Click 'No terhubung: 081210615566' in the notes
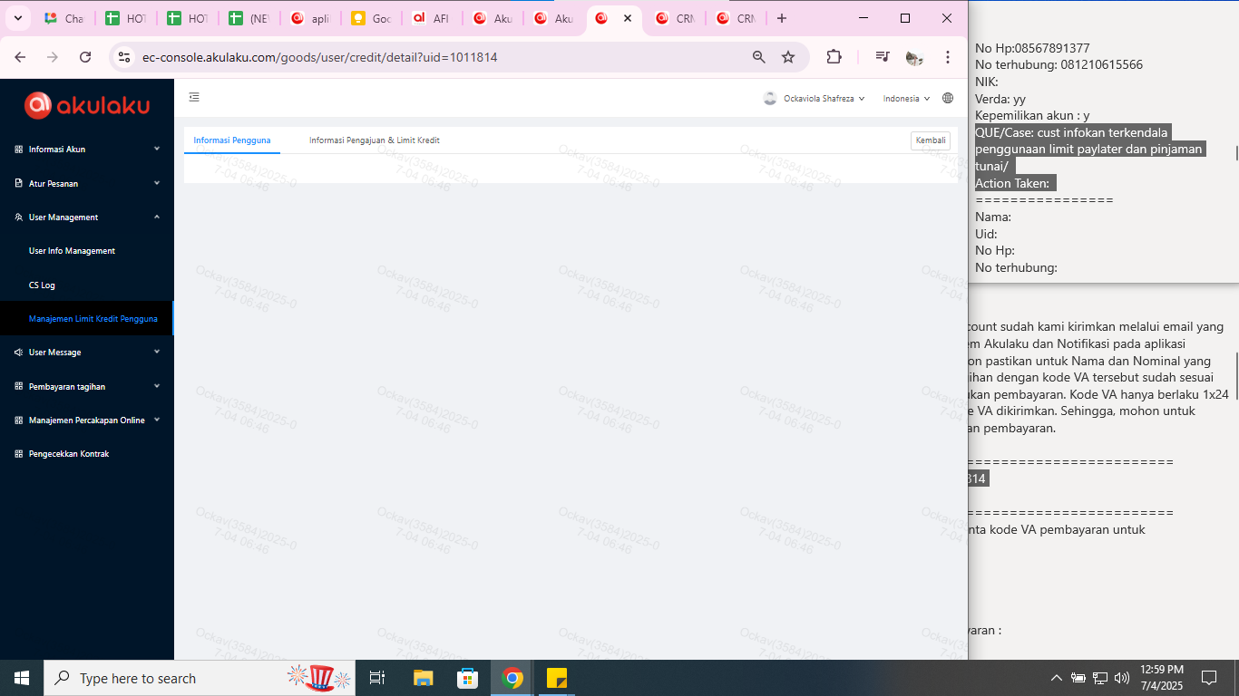Image resolution: width=1239 pixels, height=696 pixels. click(1059, 65)
